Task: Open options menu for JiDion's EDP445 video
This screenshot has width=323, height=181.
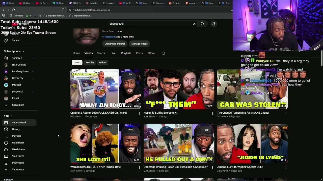Action: [x=286, y=168]
